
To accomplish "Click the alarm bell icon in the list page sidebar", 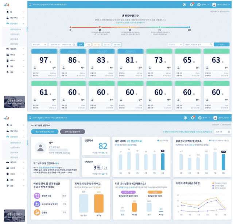I will click(x=8, y=66).
